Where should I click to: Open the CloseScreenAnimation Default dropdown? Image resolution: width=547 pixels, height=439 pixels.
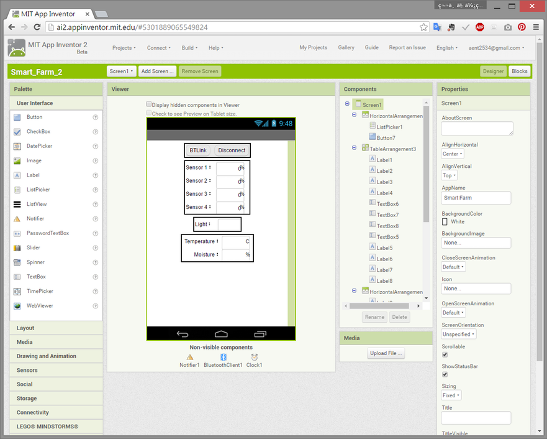coord(453,267)
